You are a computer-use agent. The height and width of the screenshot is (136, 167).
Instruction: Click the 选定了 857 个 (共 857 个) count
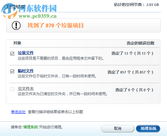click(x=130, y=72)
